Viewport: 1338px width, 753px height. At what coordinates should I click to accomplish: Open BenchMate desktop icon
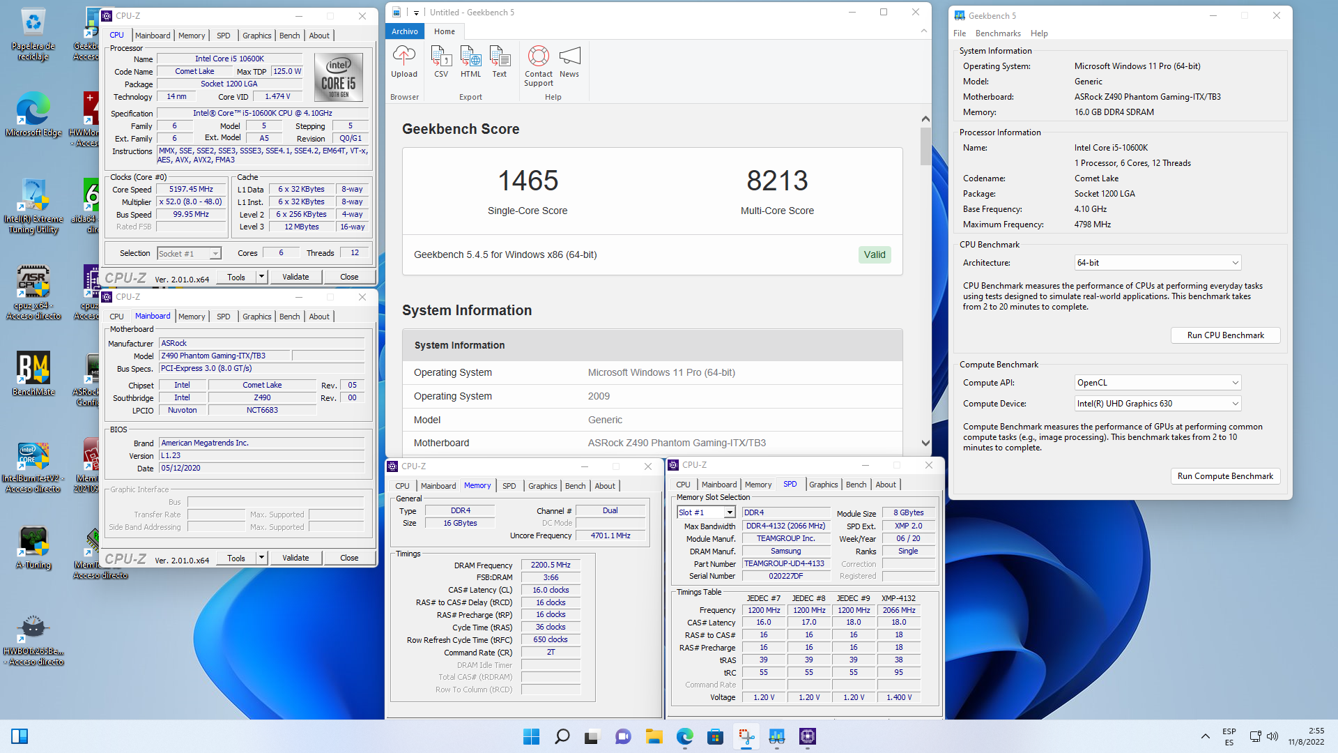click(x=33, y=373)
